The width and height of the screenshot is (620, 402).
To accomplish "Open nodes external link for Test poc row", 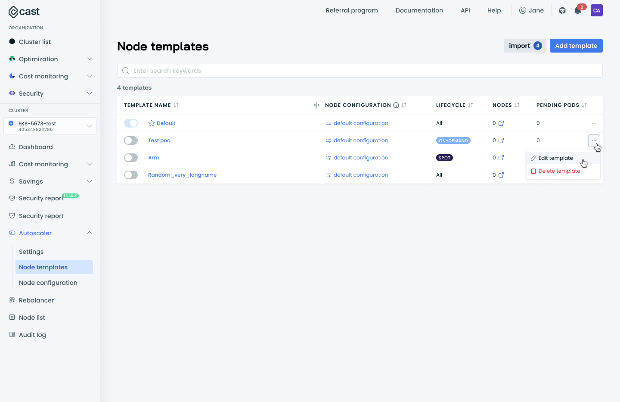I will tap(501, 140).
